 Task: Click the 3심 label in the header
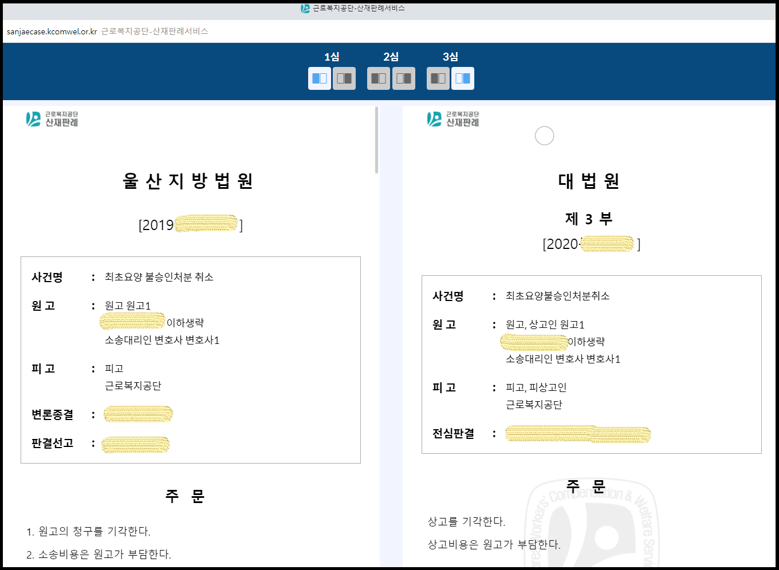click(451, 57)
